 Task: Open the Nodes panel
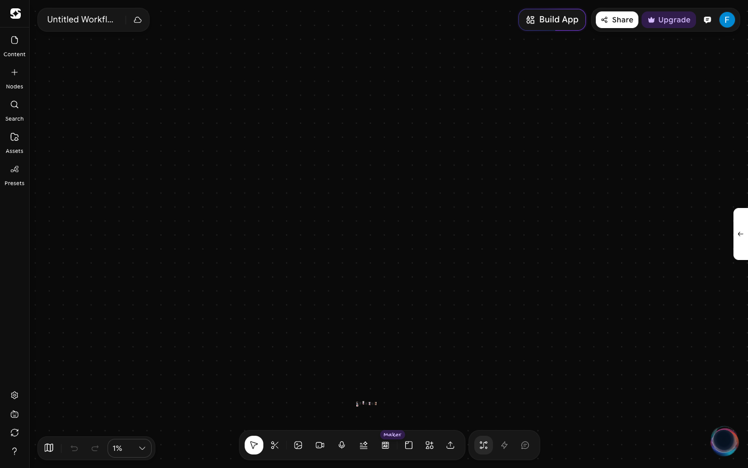pyautogui.click(x=15, y=79)
